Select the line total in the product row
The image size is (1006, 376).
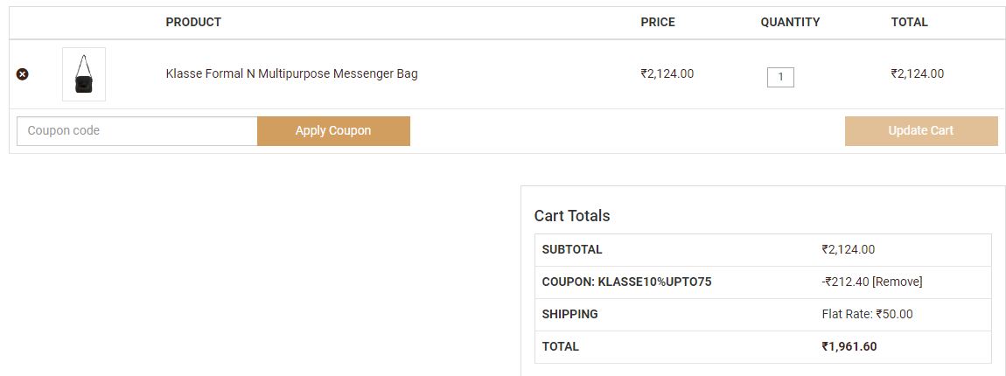point(917,73)
